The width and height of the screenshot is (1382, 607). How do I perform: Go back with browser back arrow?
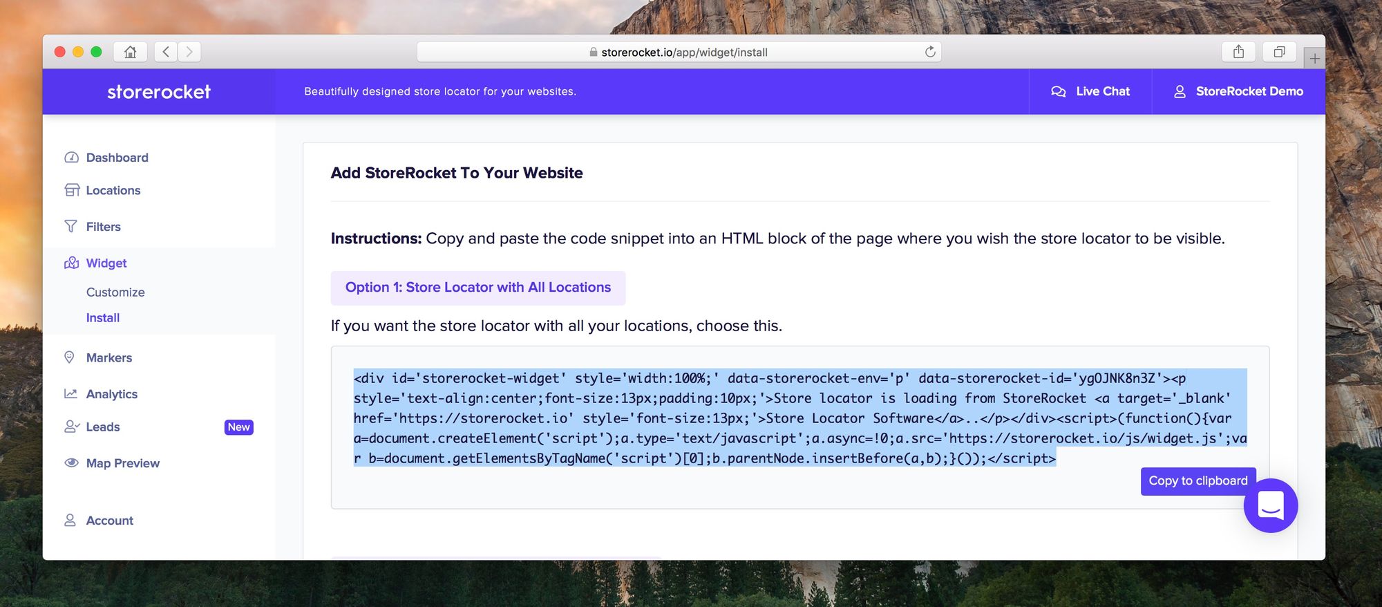(x=166, y=52)
